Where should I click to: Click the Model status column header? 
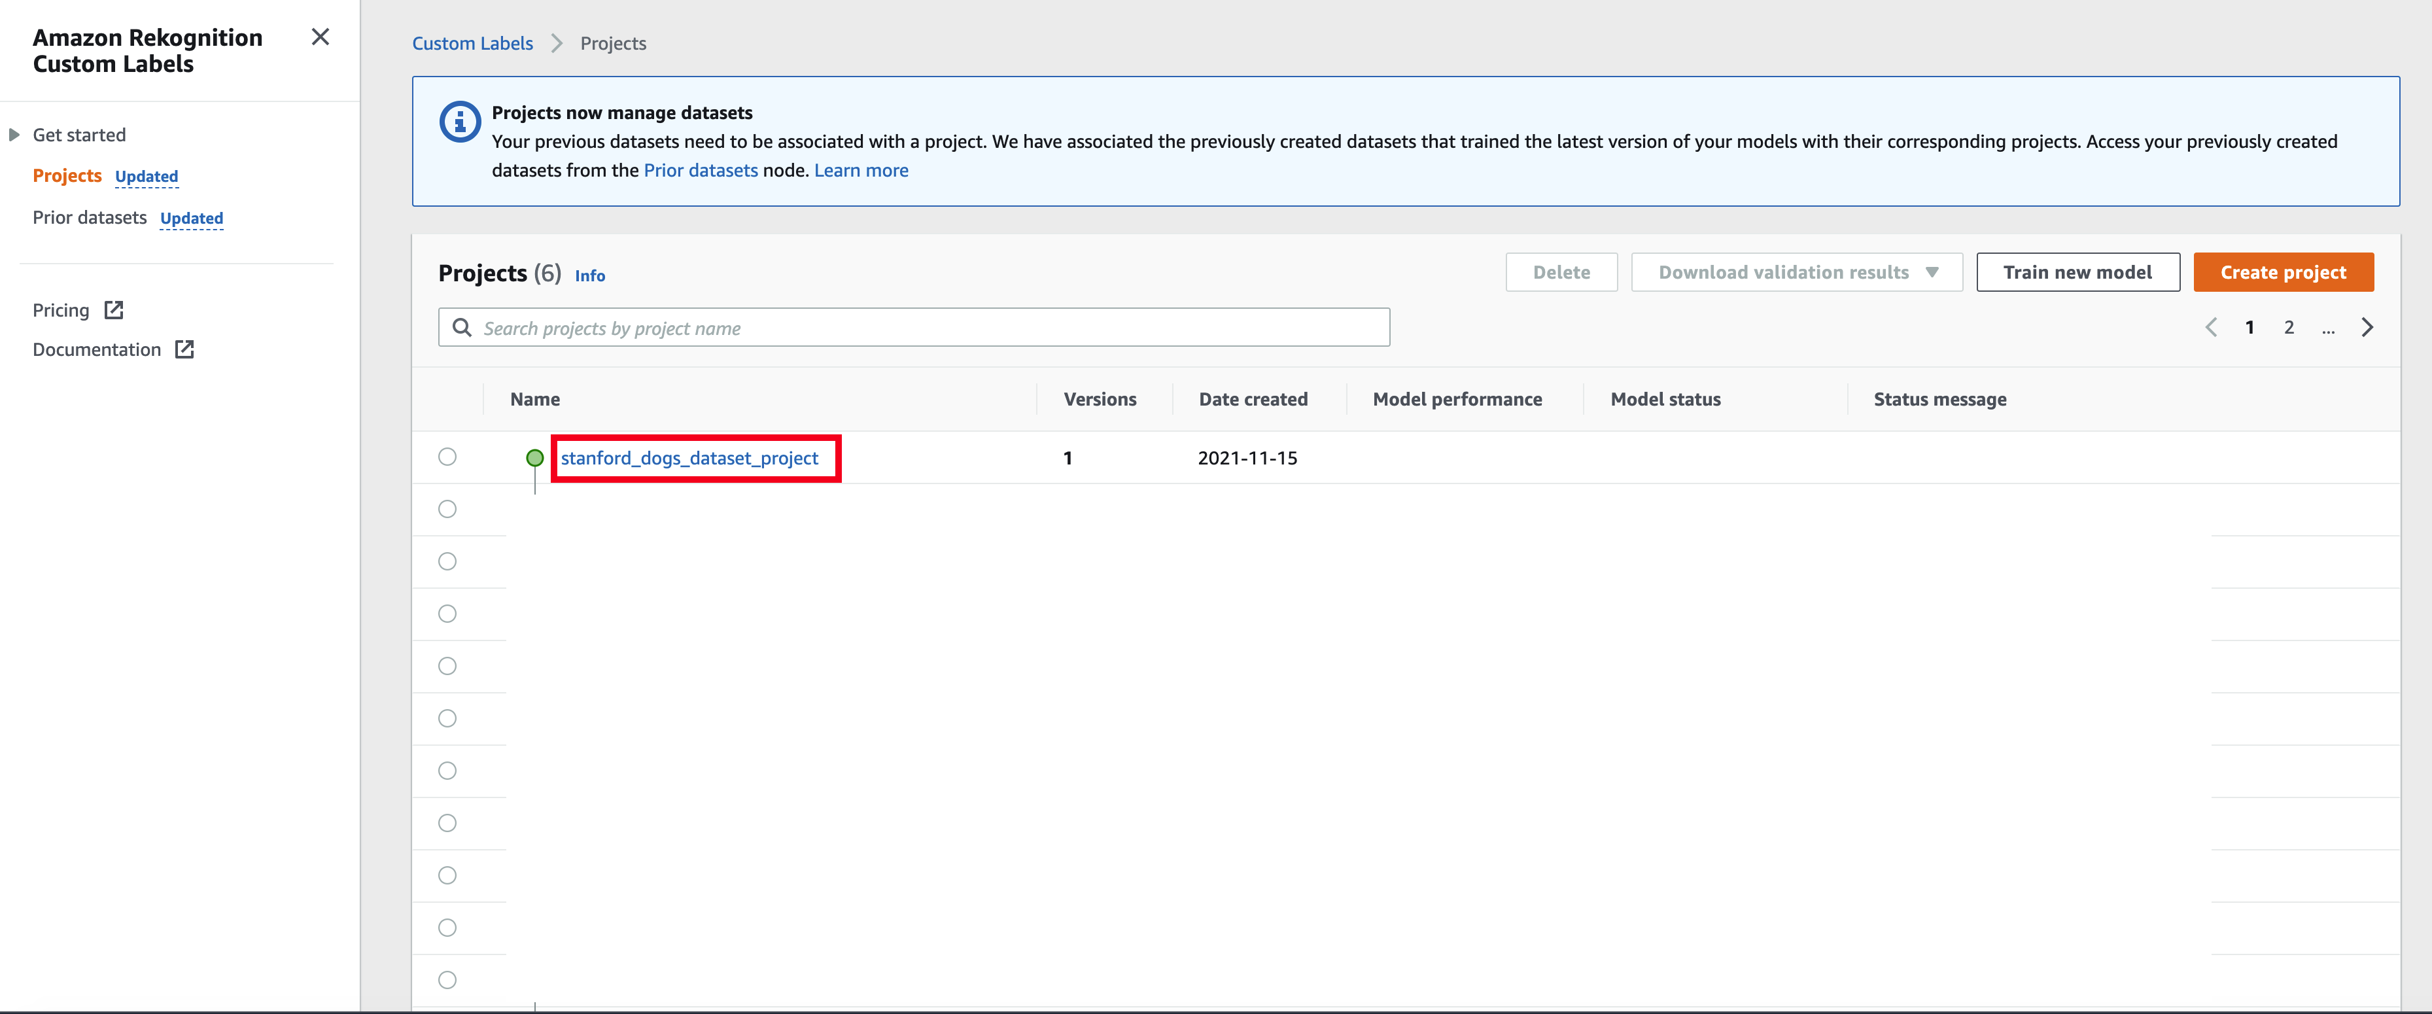(1665, 399)
